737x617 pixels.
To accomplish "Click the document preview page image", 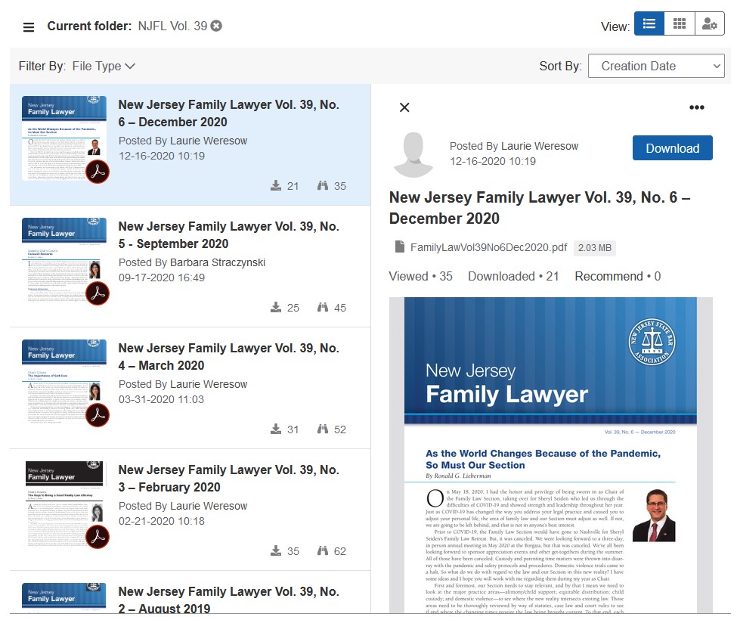I will pos(550,455).
